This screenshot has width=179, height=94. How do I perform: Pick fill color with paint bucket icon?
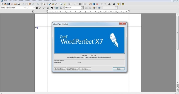[52, 8]
